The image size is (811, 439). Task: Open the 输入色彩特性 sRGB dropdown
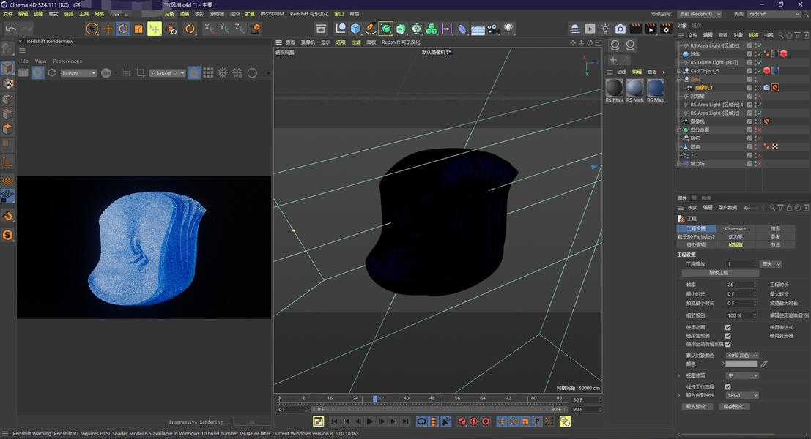(741, 395)
